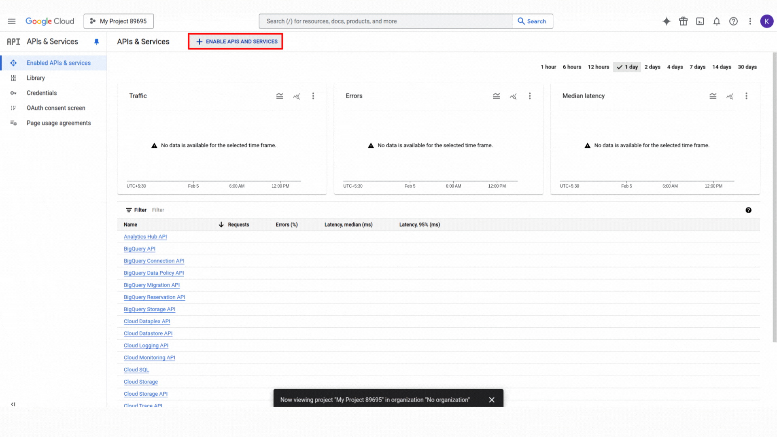Open the BigQuery Migration API link
The height and width of the screenshot is (437, 777).
coord(152,285)
